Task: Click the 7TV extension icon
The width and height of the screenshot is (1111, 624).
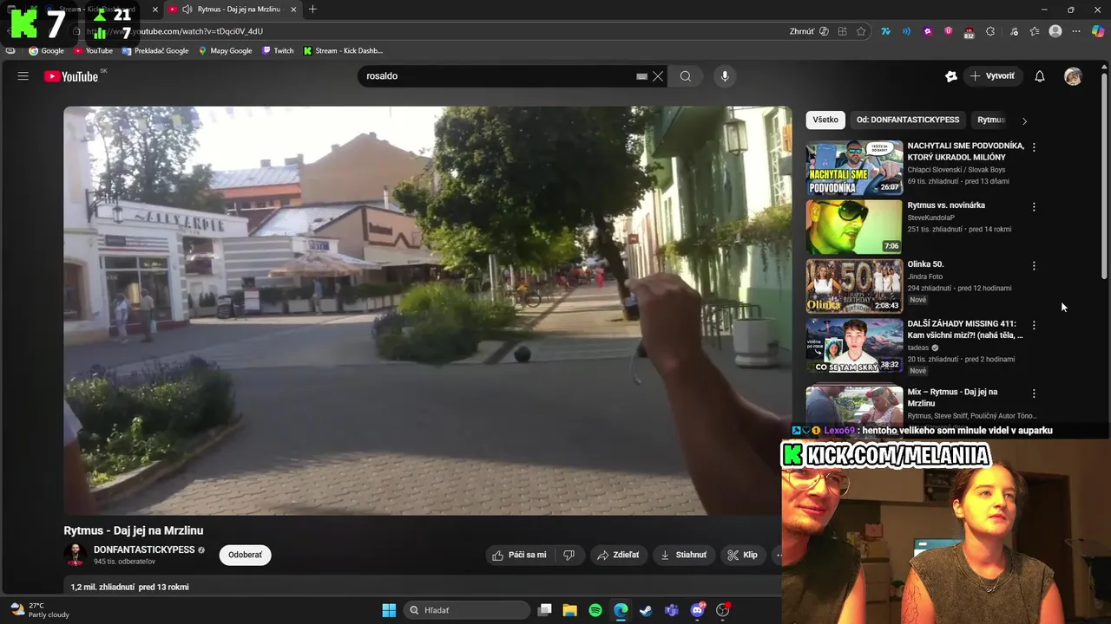Action: [x=885, y=31]
